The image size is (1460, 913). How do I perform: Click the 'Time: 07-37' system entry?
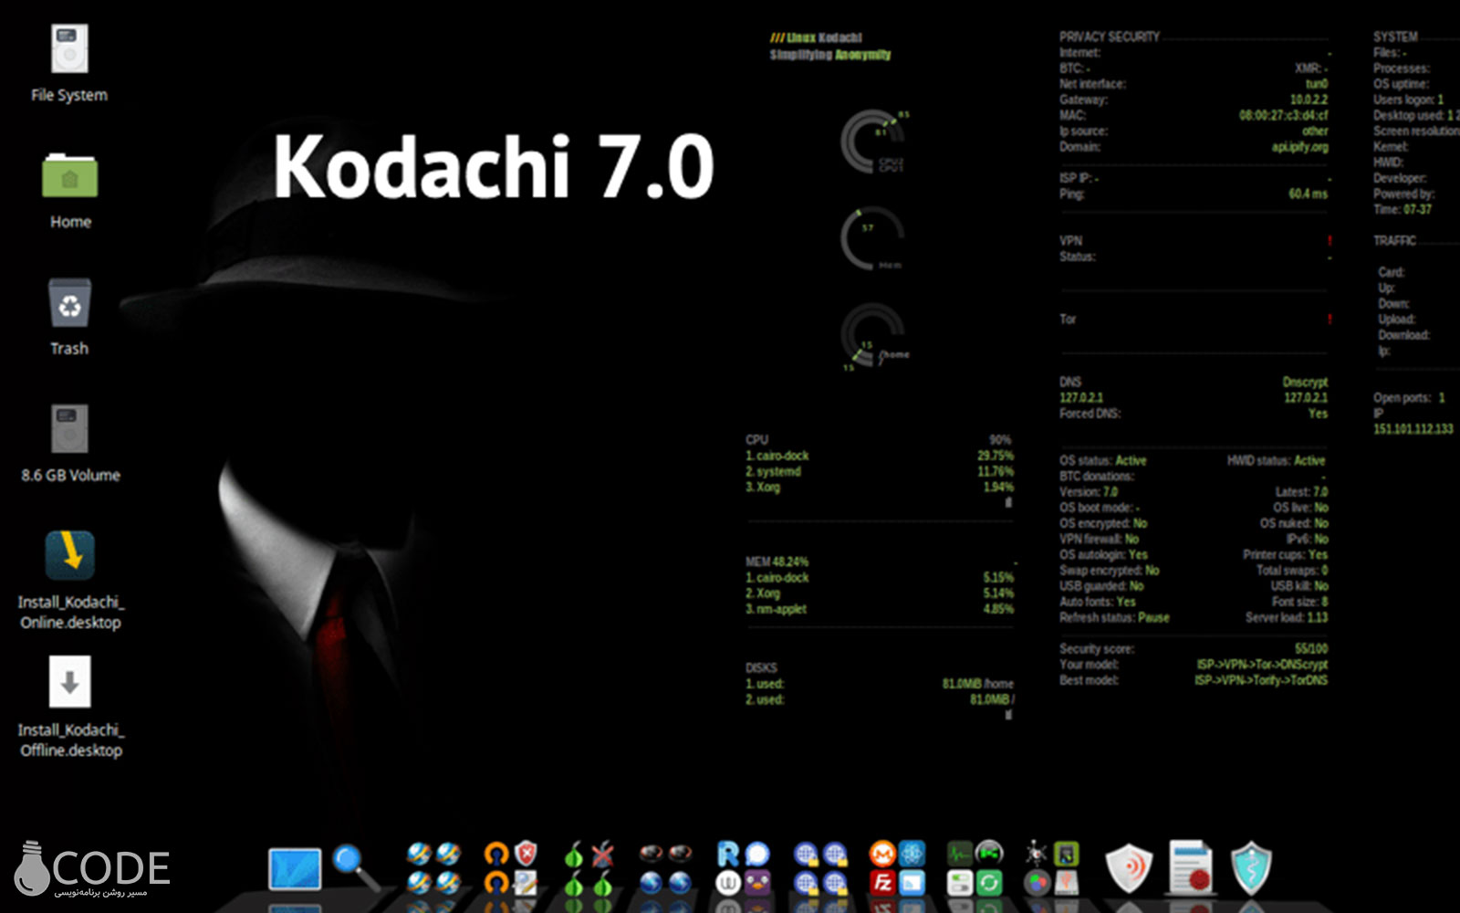[x=1403, y=210]
